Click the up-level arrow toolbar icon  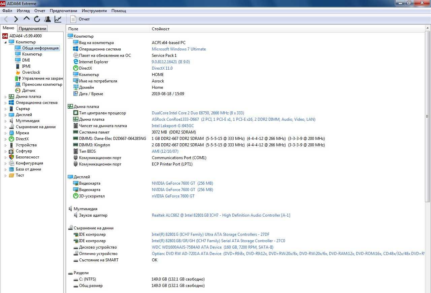(27, 19)
